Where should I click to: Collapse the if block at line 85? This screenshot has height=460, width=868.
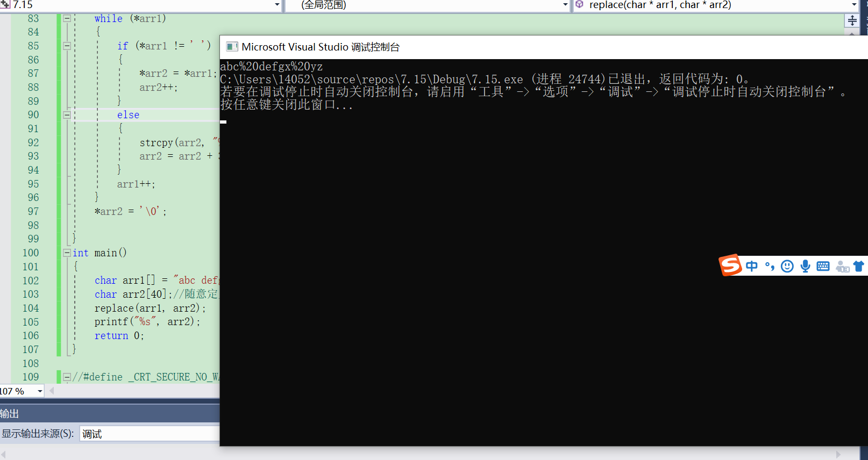click(67, 46)
